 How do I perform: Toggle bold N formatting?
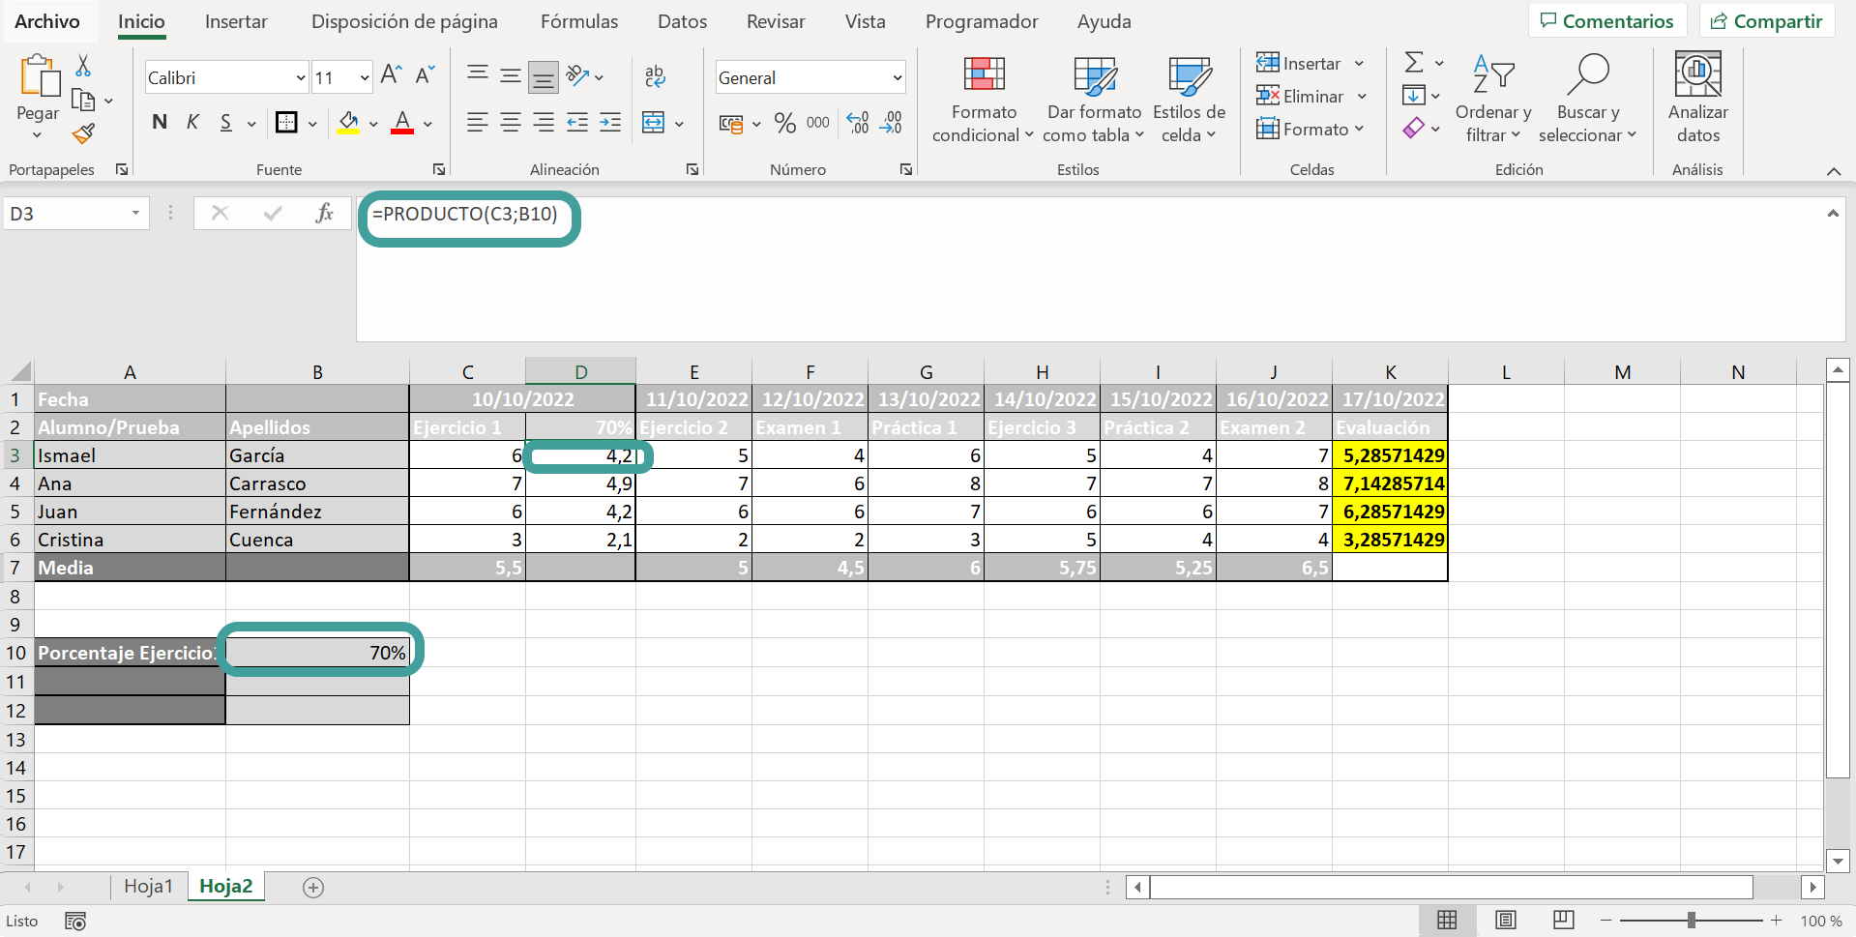160,122
